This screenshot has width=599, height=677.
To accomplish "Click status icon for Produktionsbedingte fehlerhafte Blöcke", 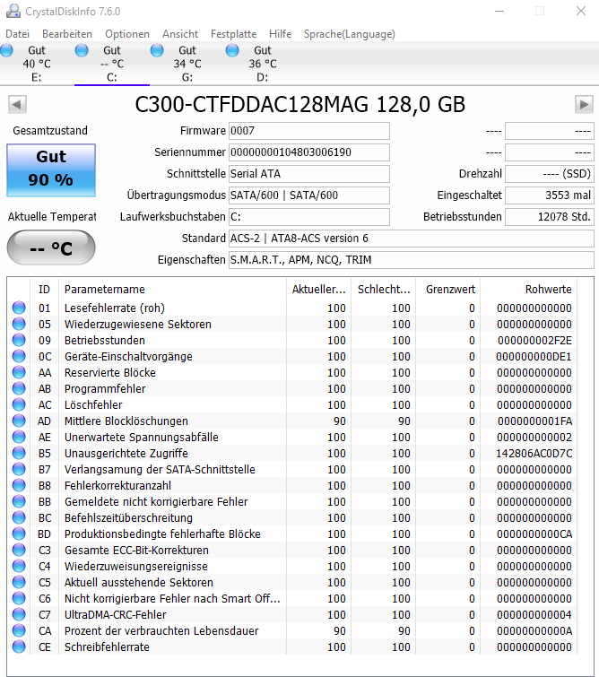I will pos(19,534).
